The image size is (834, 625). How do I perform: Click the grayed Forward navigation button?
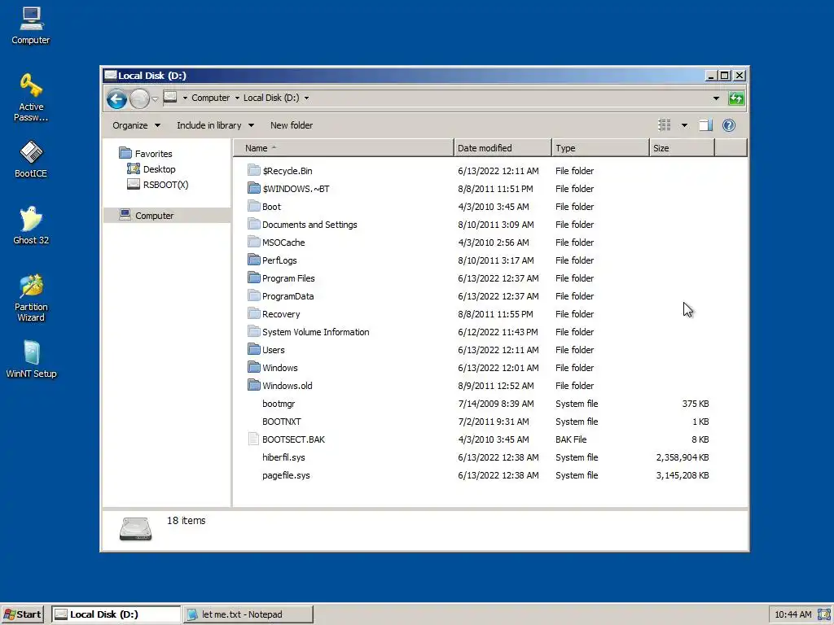coord(139,98)
